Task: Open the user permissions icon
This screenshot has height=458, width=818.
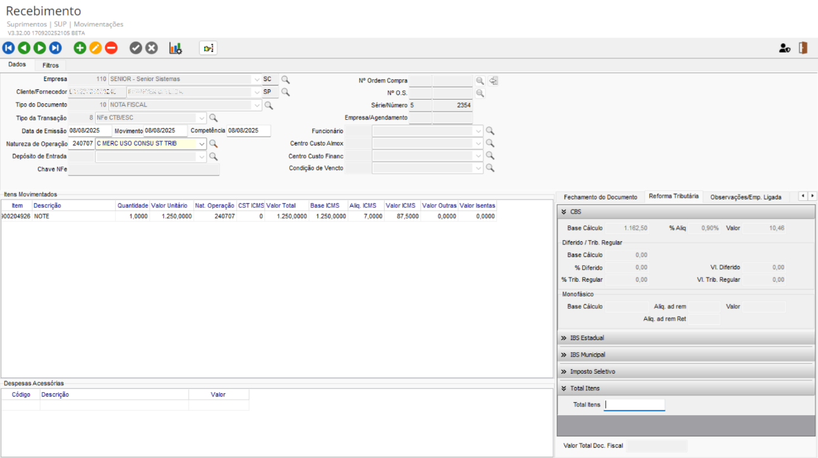Action: pos(784,48)
